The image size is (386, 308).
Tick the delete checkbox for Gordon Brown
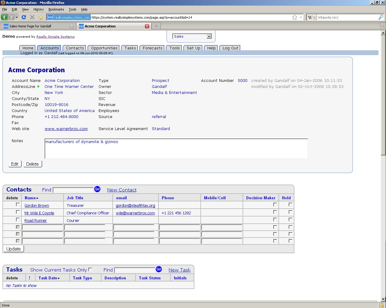18,204
